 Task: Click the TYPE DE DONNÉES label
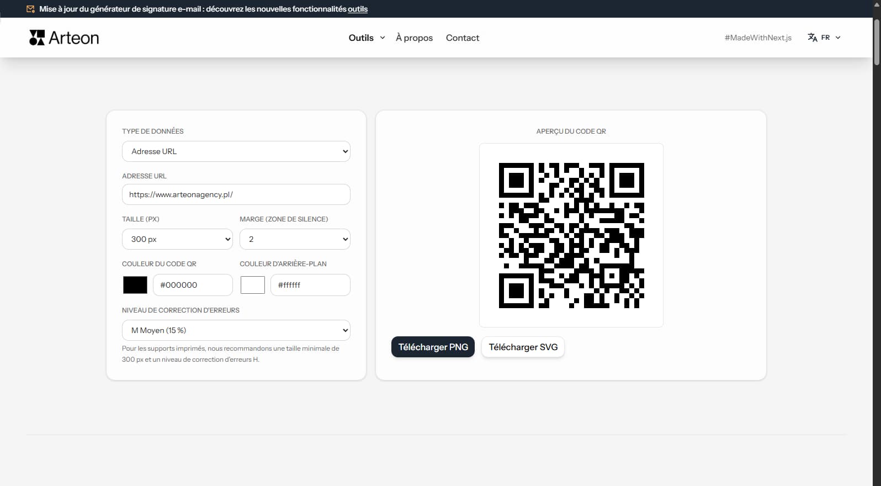pyautogui.click(x=153, y=131)
